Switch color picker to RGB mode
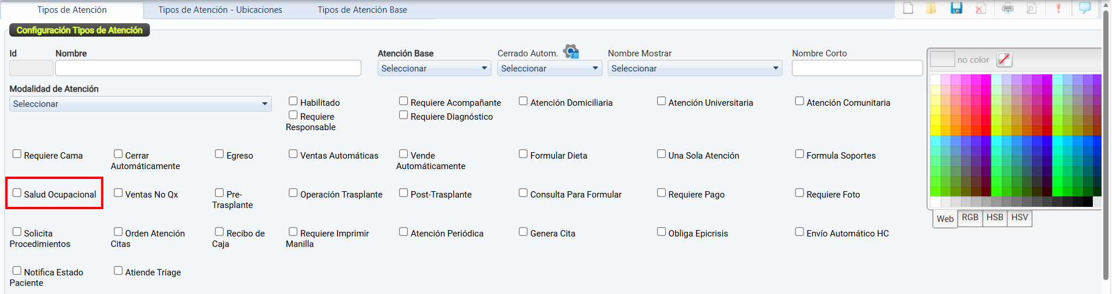1112x294 pixels. click(970, 217)
